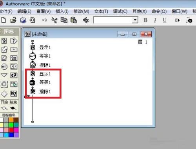Toggle Underline formatting
This screenshot has height=149, width=196.
click(x=164, y=20)
